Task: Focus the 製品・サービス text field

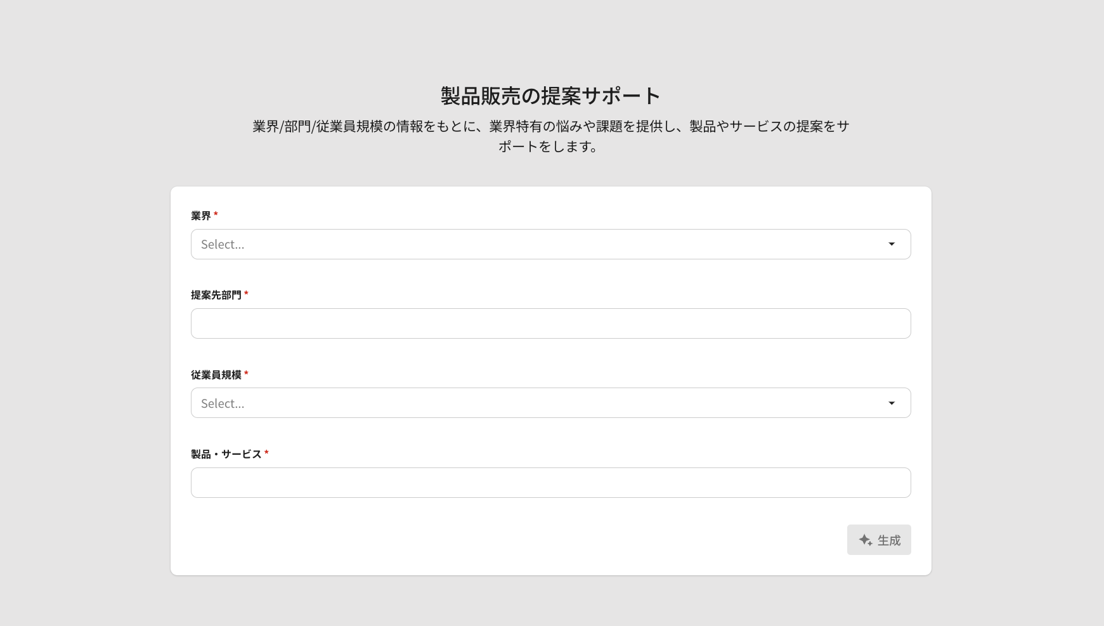Action: click(550, 483)
